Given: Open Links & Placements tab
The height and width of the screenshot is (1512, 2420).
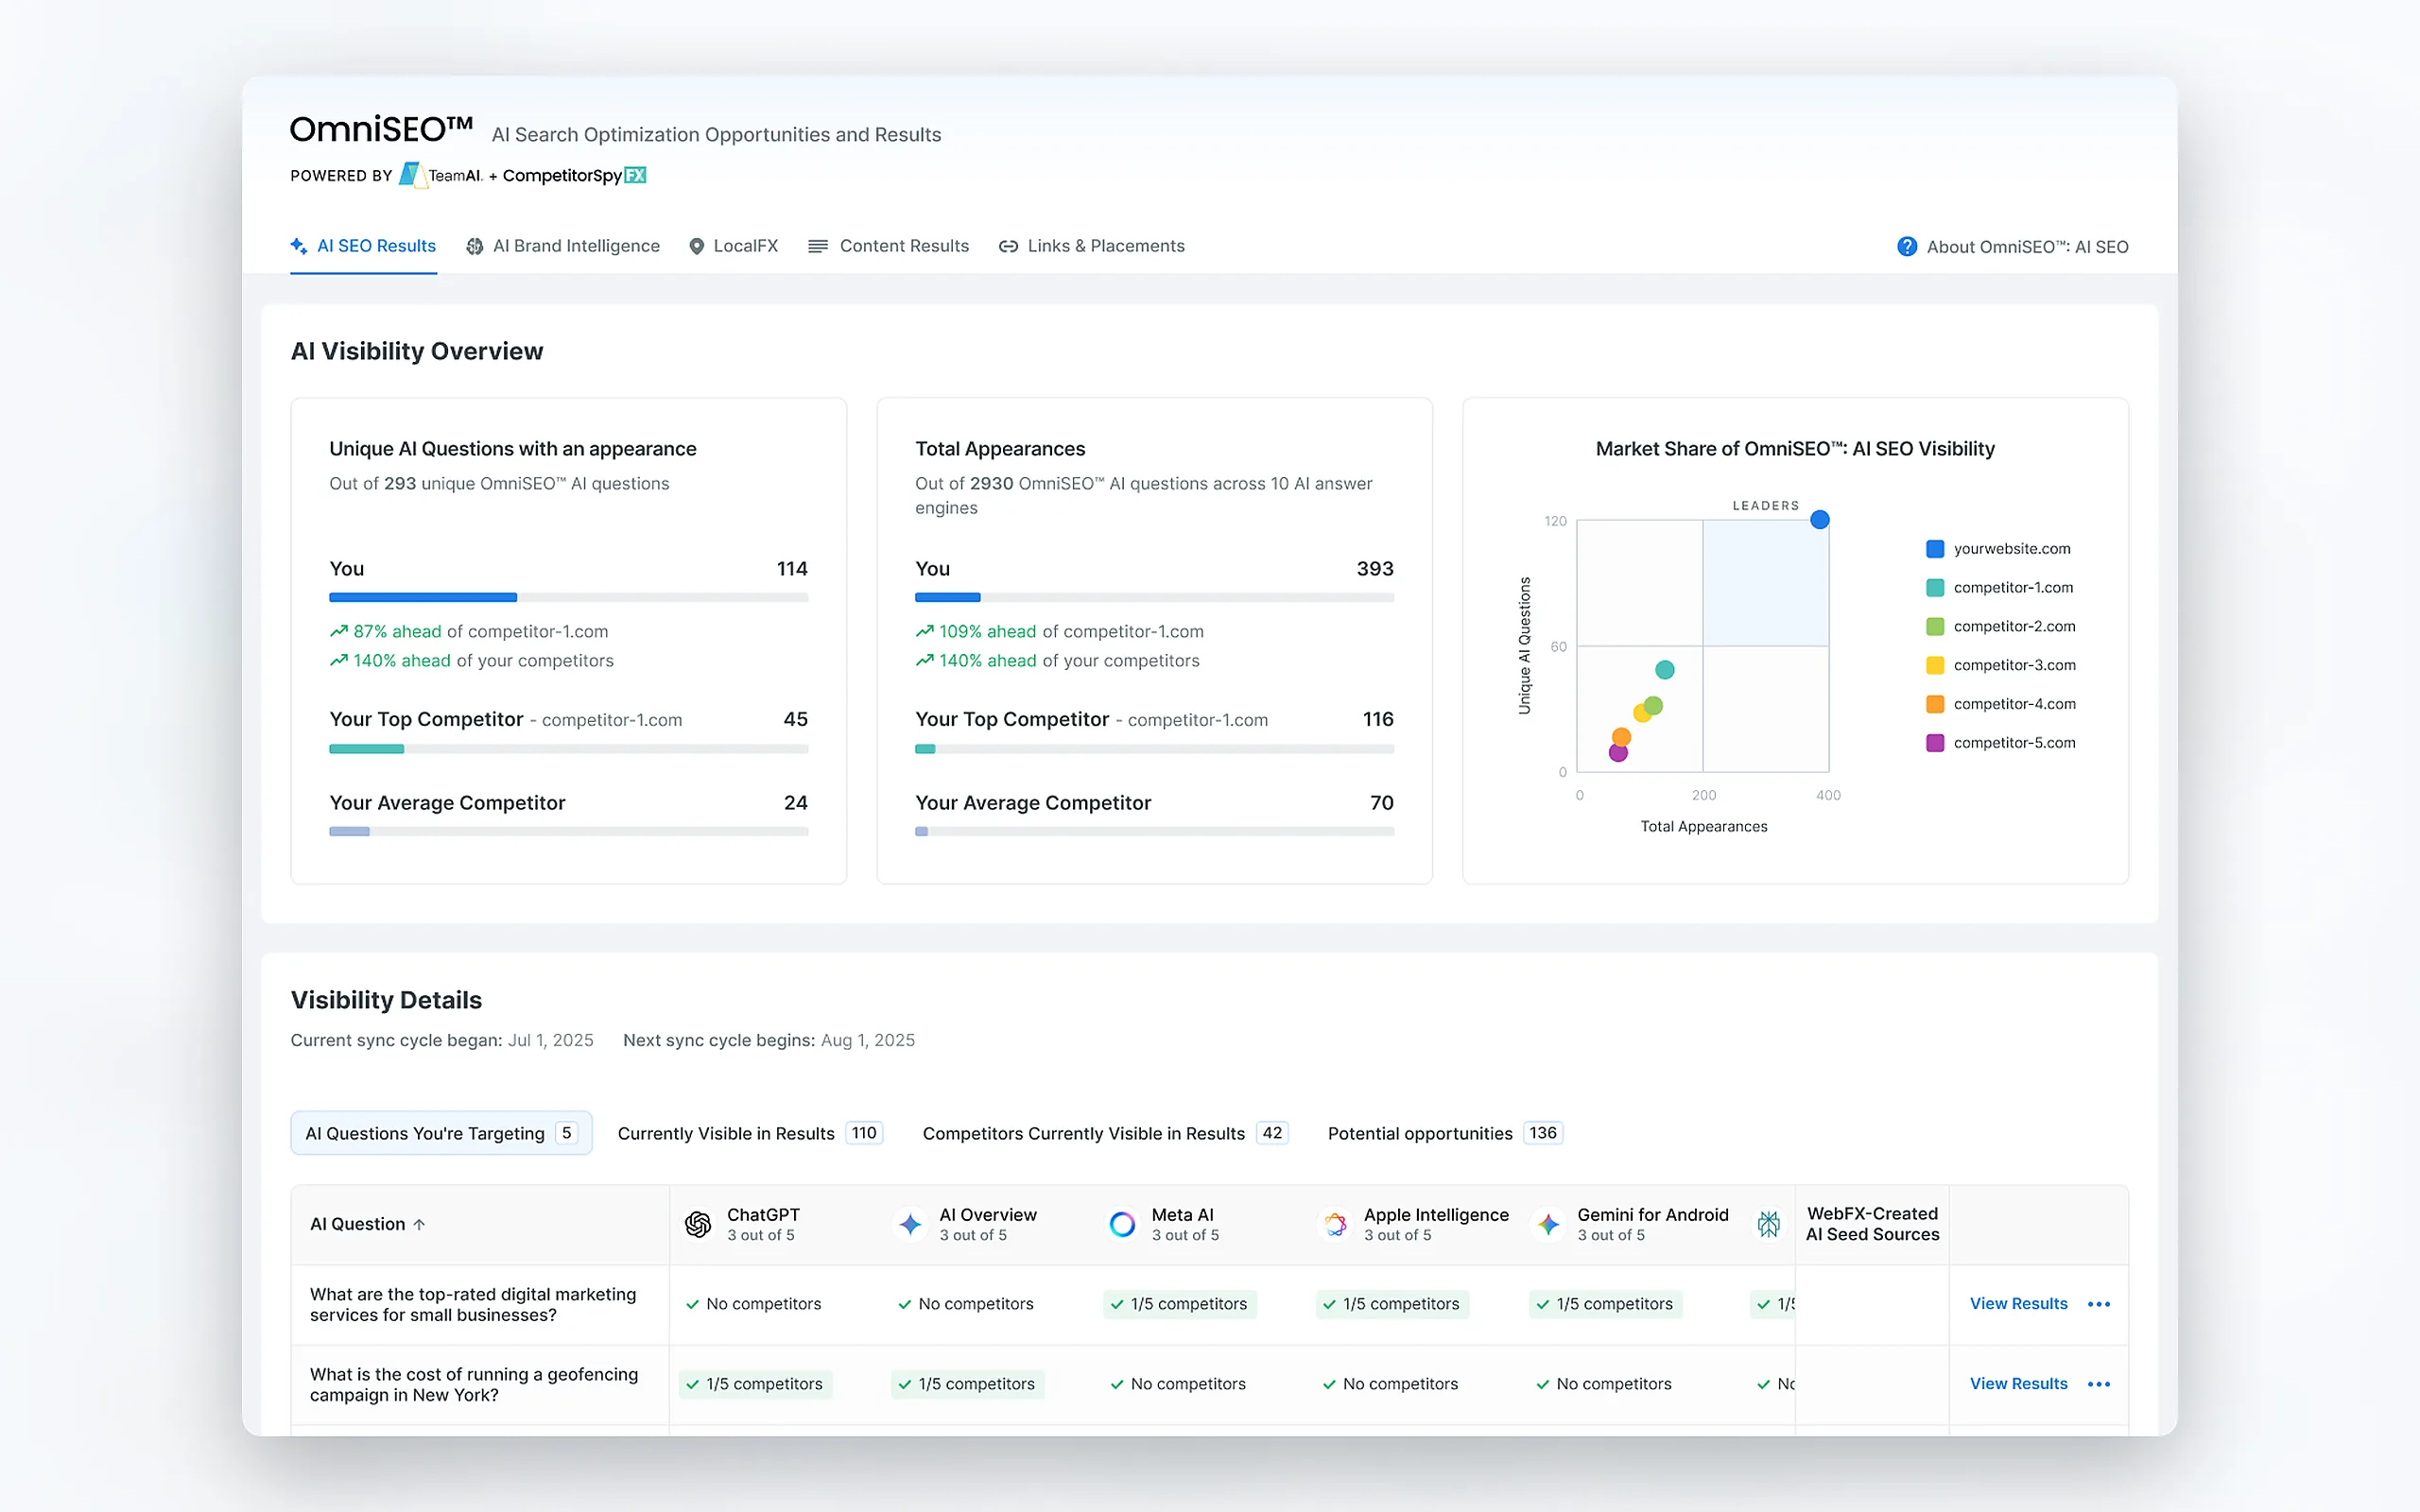Looking at the screenshot, I should pos(1091,246).
